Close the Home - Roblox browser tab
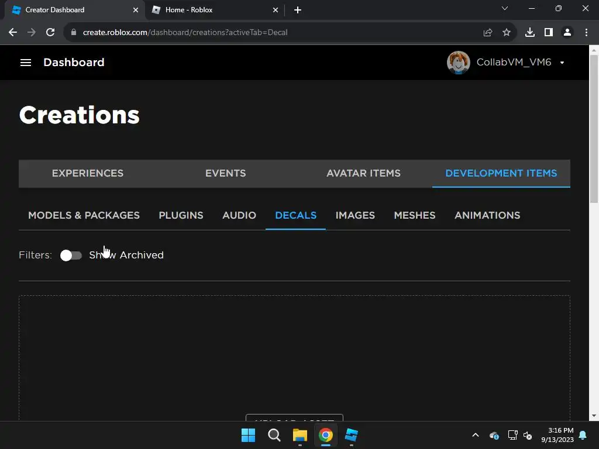This screenshot has height=449, width=599. click(276, 10)
